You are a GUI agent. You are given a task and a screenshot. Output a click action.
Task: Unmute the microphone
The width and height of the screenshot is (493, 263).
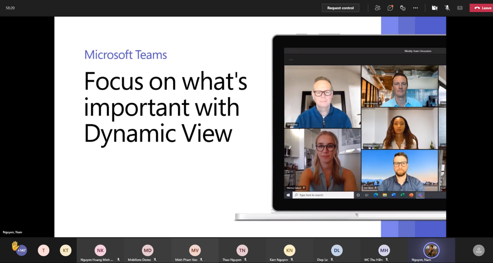coord(447,8)
